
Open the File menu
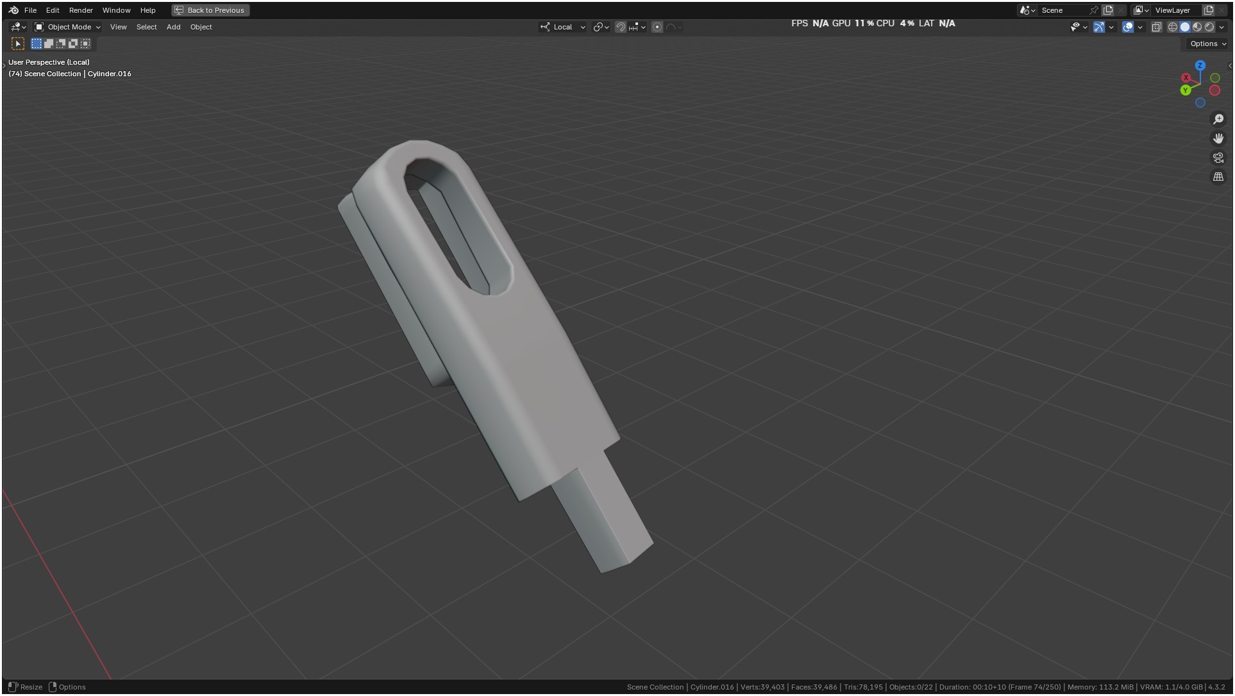pyautogui.click(x=30, y=10)
